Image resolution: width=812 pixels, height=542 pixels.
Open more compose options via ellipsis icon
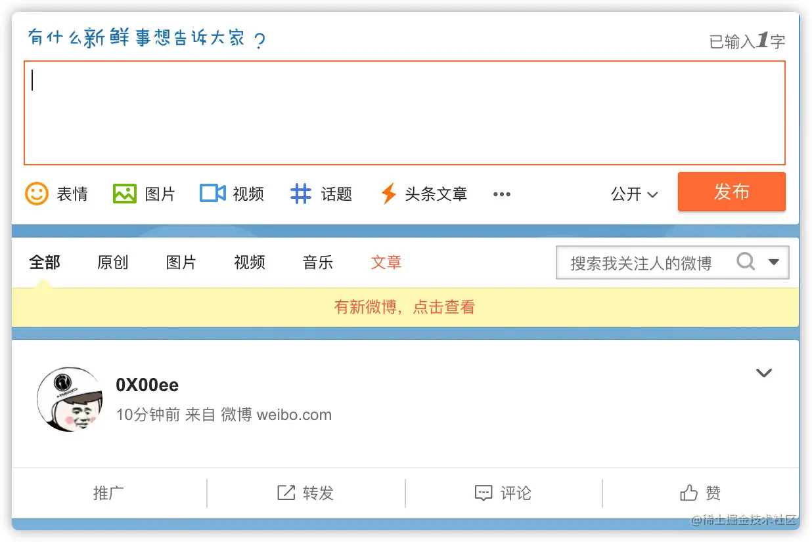click(502, 194)
